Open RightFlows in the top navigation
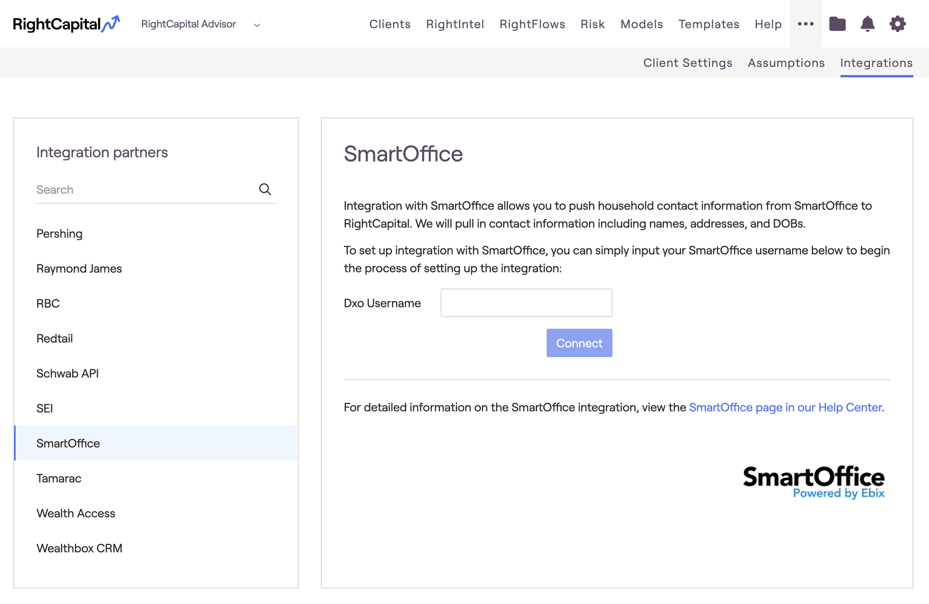The height and width of the screenshot is (604, 929). click(x=532, y=24)
